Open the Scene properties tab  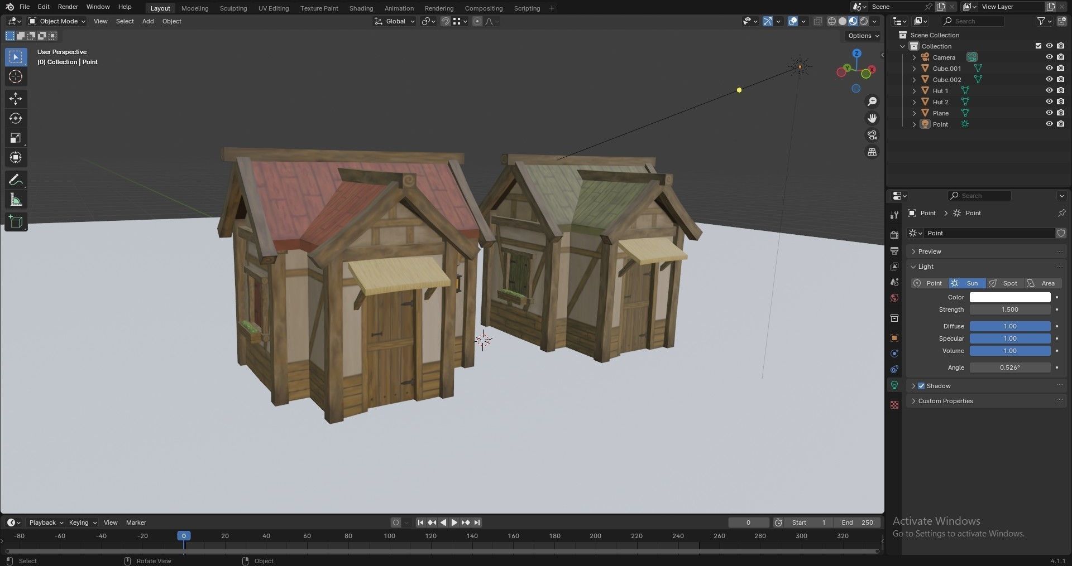tap(894, 282)
